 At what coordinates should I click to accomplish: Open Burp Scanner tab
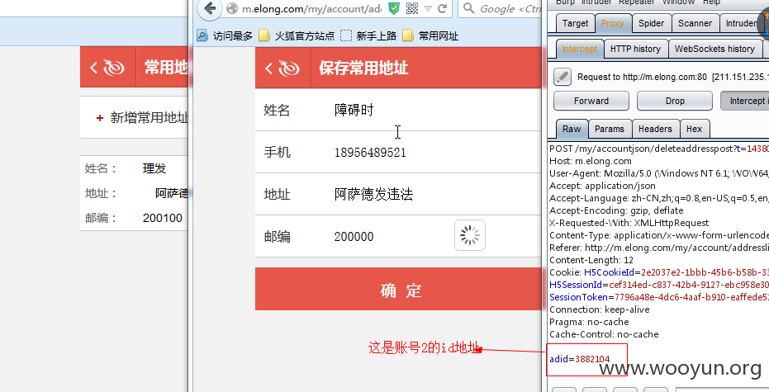click(695, 23)
